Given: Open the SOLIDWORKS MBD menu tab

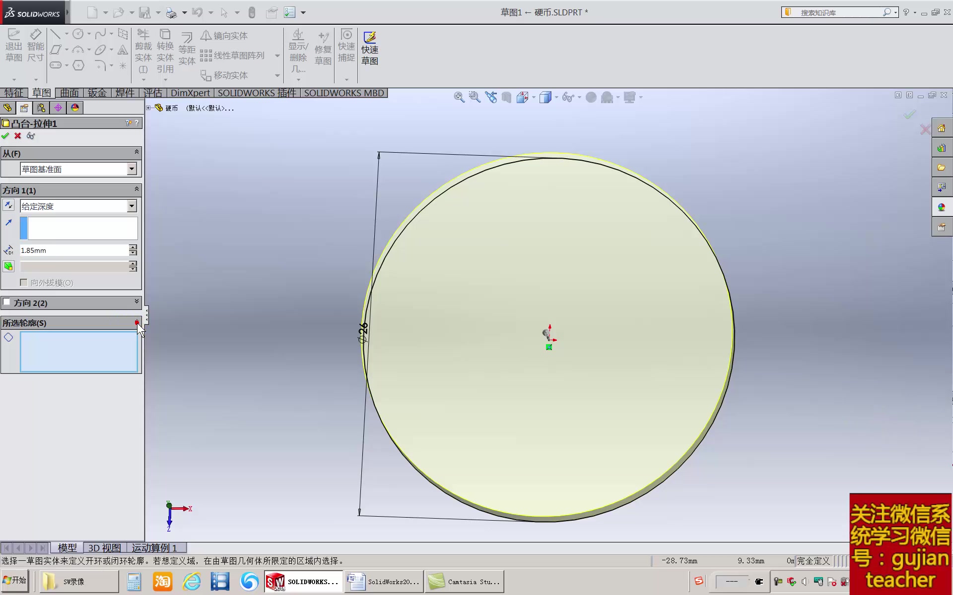Looking at the screenshot, I should click(x=344, y=93).
